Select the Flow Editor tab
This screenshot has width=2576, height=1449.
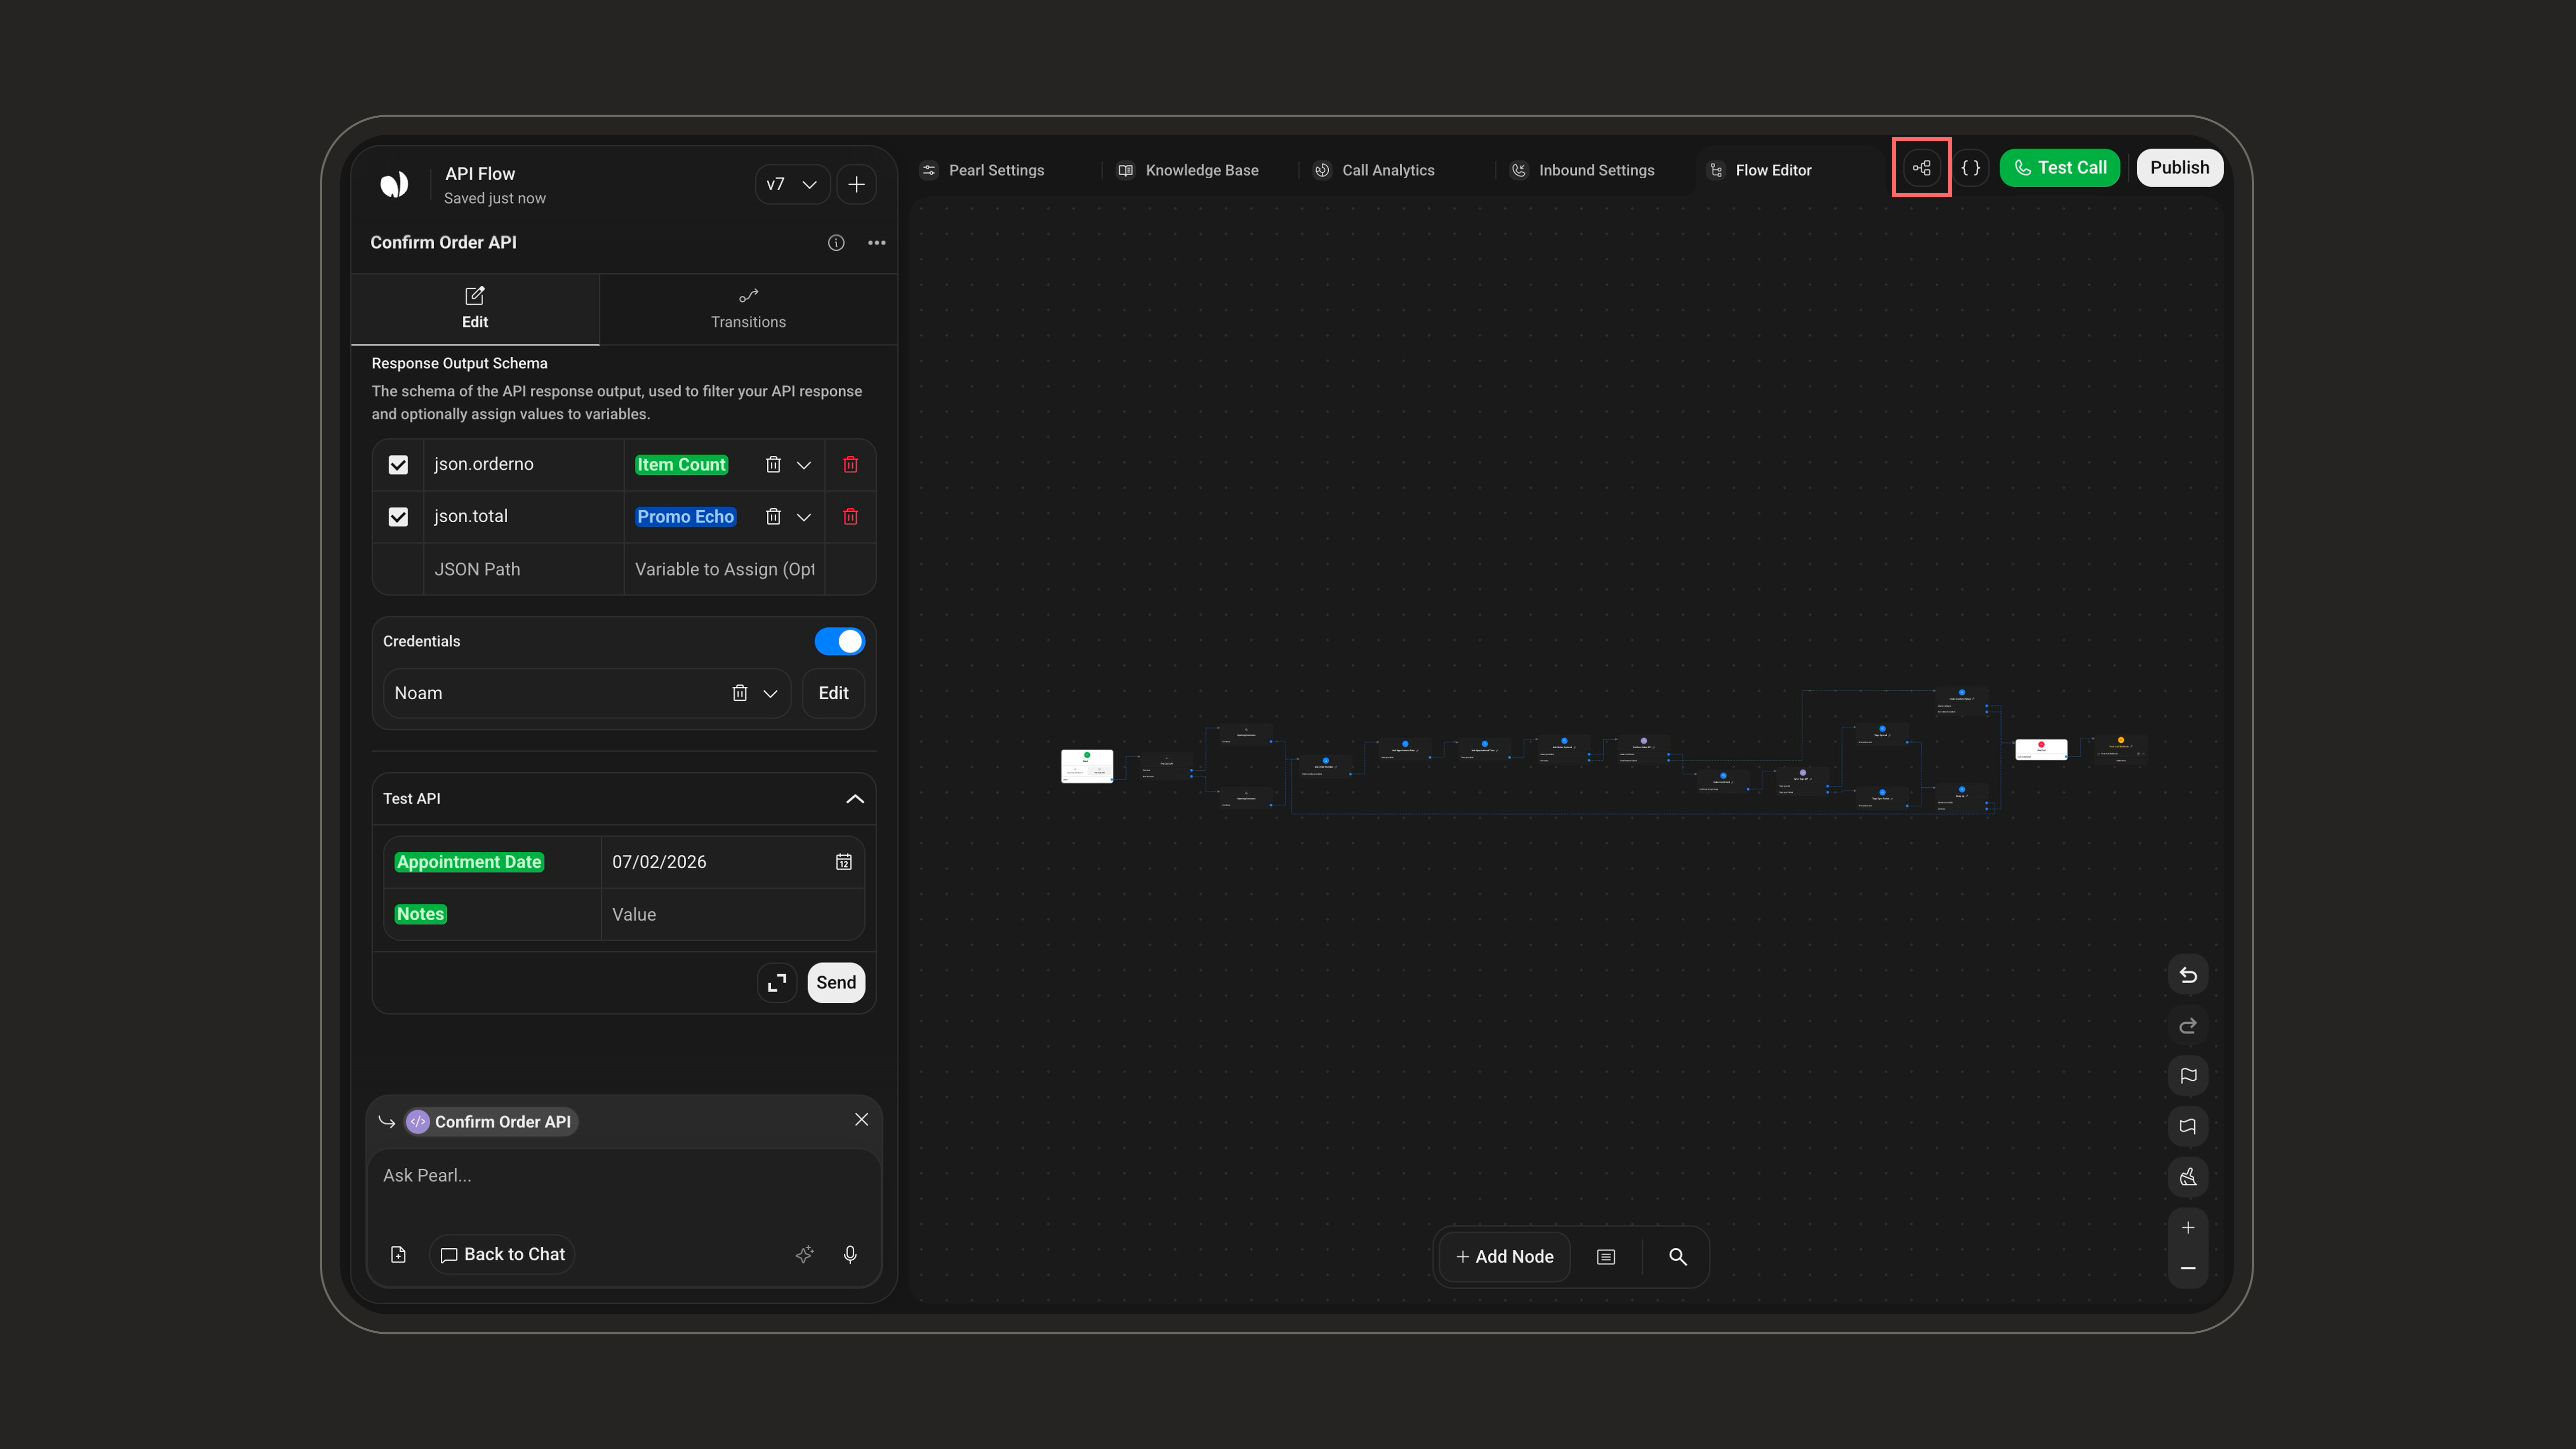pos(1760,170)
